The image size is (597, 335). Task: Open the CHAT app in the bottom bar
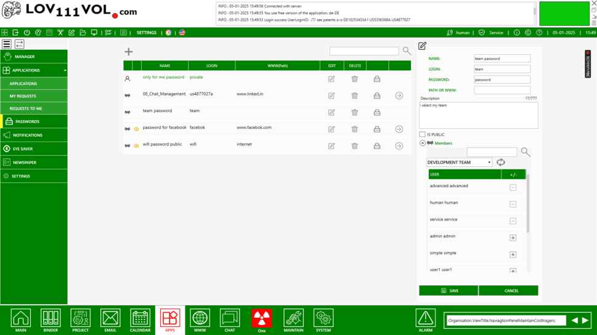pos(230,321)
